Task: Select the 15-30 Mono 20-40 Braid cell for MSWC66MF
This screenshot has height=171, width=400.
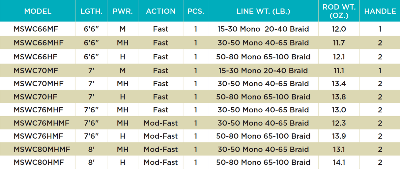Action: 263,29
